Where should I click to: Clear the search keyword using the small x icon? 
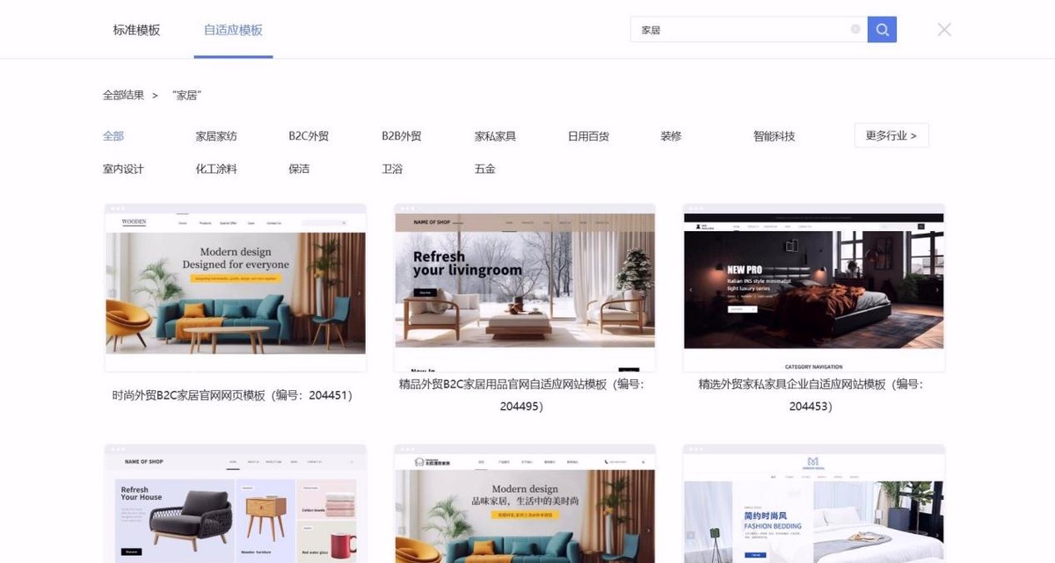(855, 29)
